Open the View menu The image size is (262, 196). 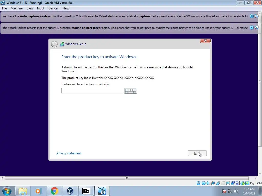[x=30, y=8]
